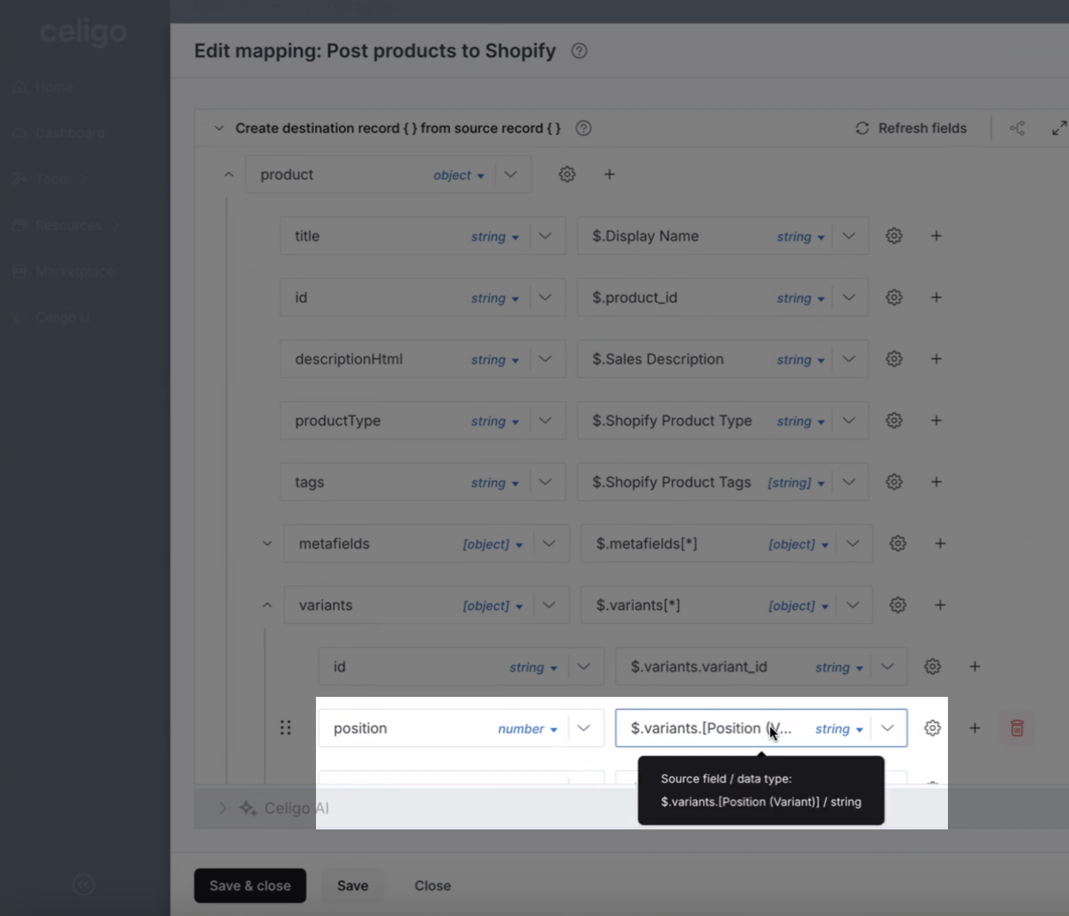Open settings gear for the variants row
This screenshot has height=916, width=1069.
tap(898, 605)
